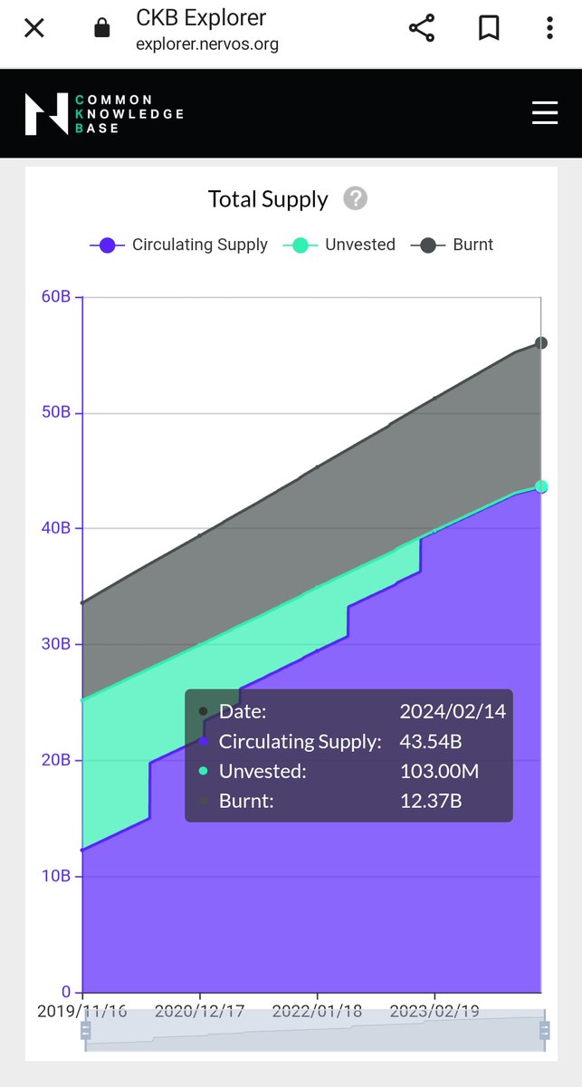Image resolution: width=582 pixels, height=1087 pixels.
Task: Tap the explorer.nervos.org address text
Action: pos(207,43)
